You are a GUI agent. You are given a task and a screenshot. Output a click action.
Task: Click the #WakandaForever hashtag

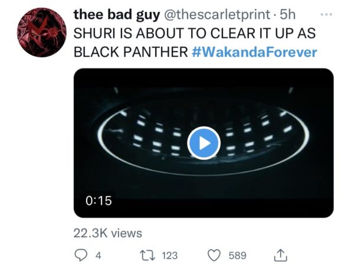[254, 52]
